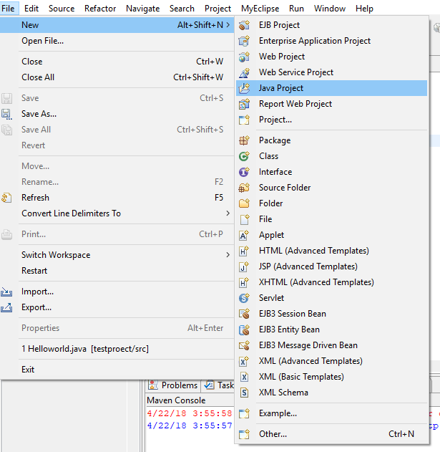Click the Export icon
Screen dimensions: 440x452
[6, 307]
